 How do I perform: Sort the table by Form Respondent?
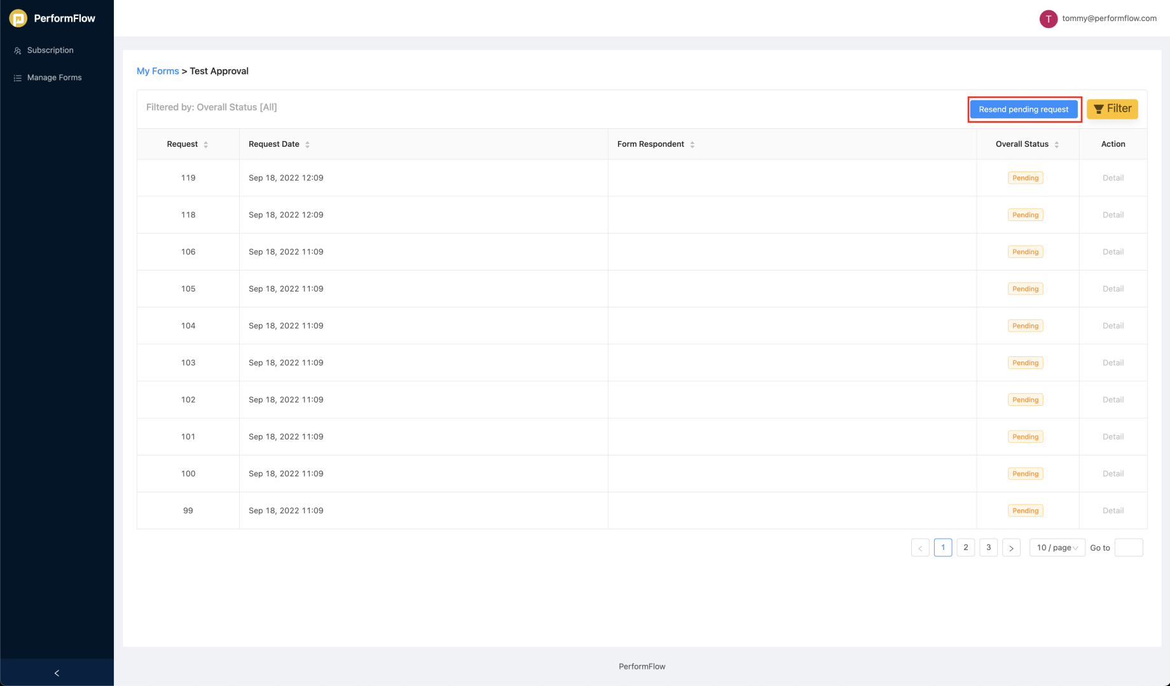692,144
